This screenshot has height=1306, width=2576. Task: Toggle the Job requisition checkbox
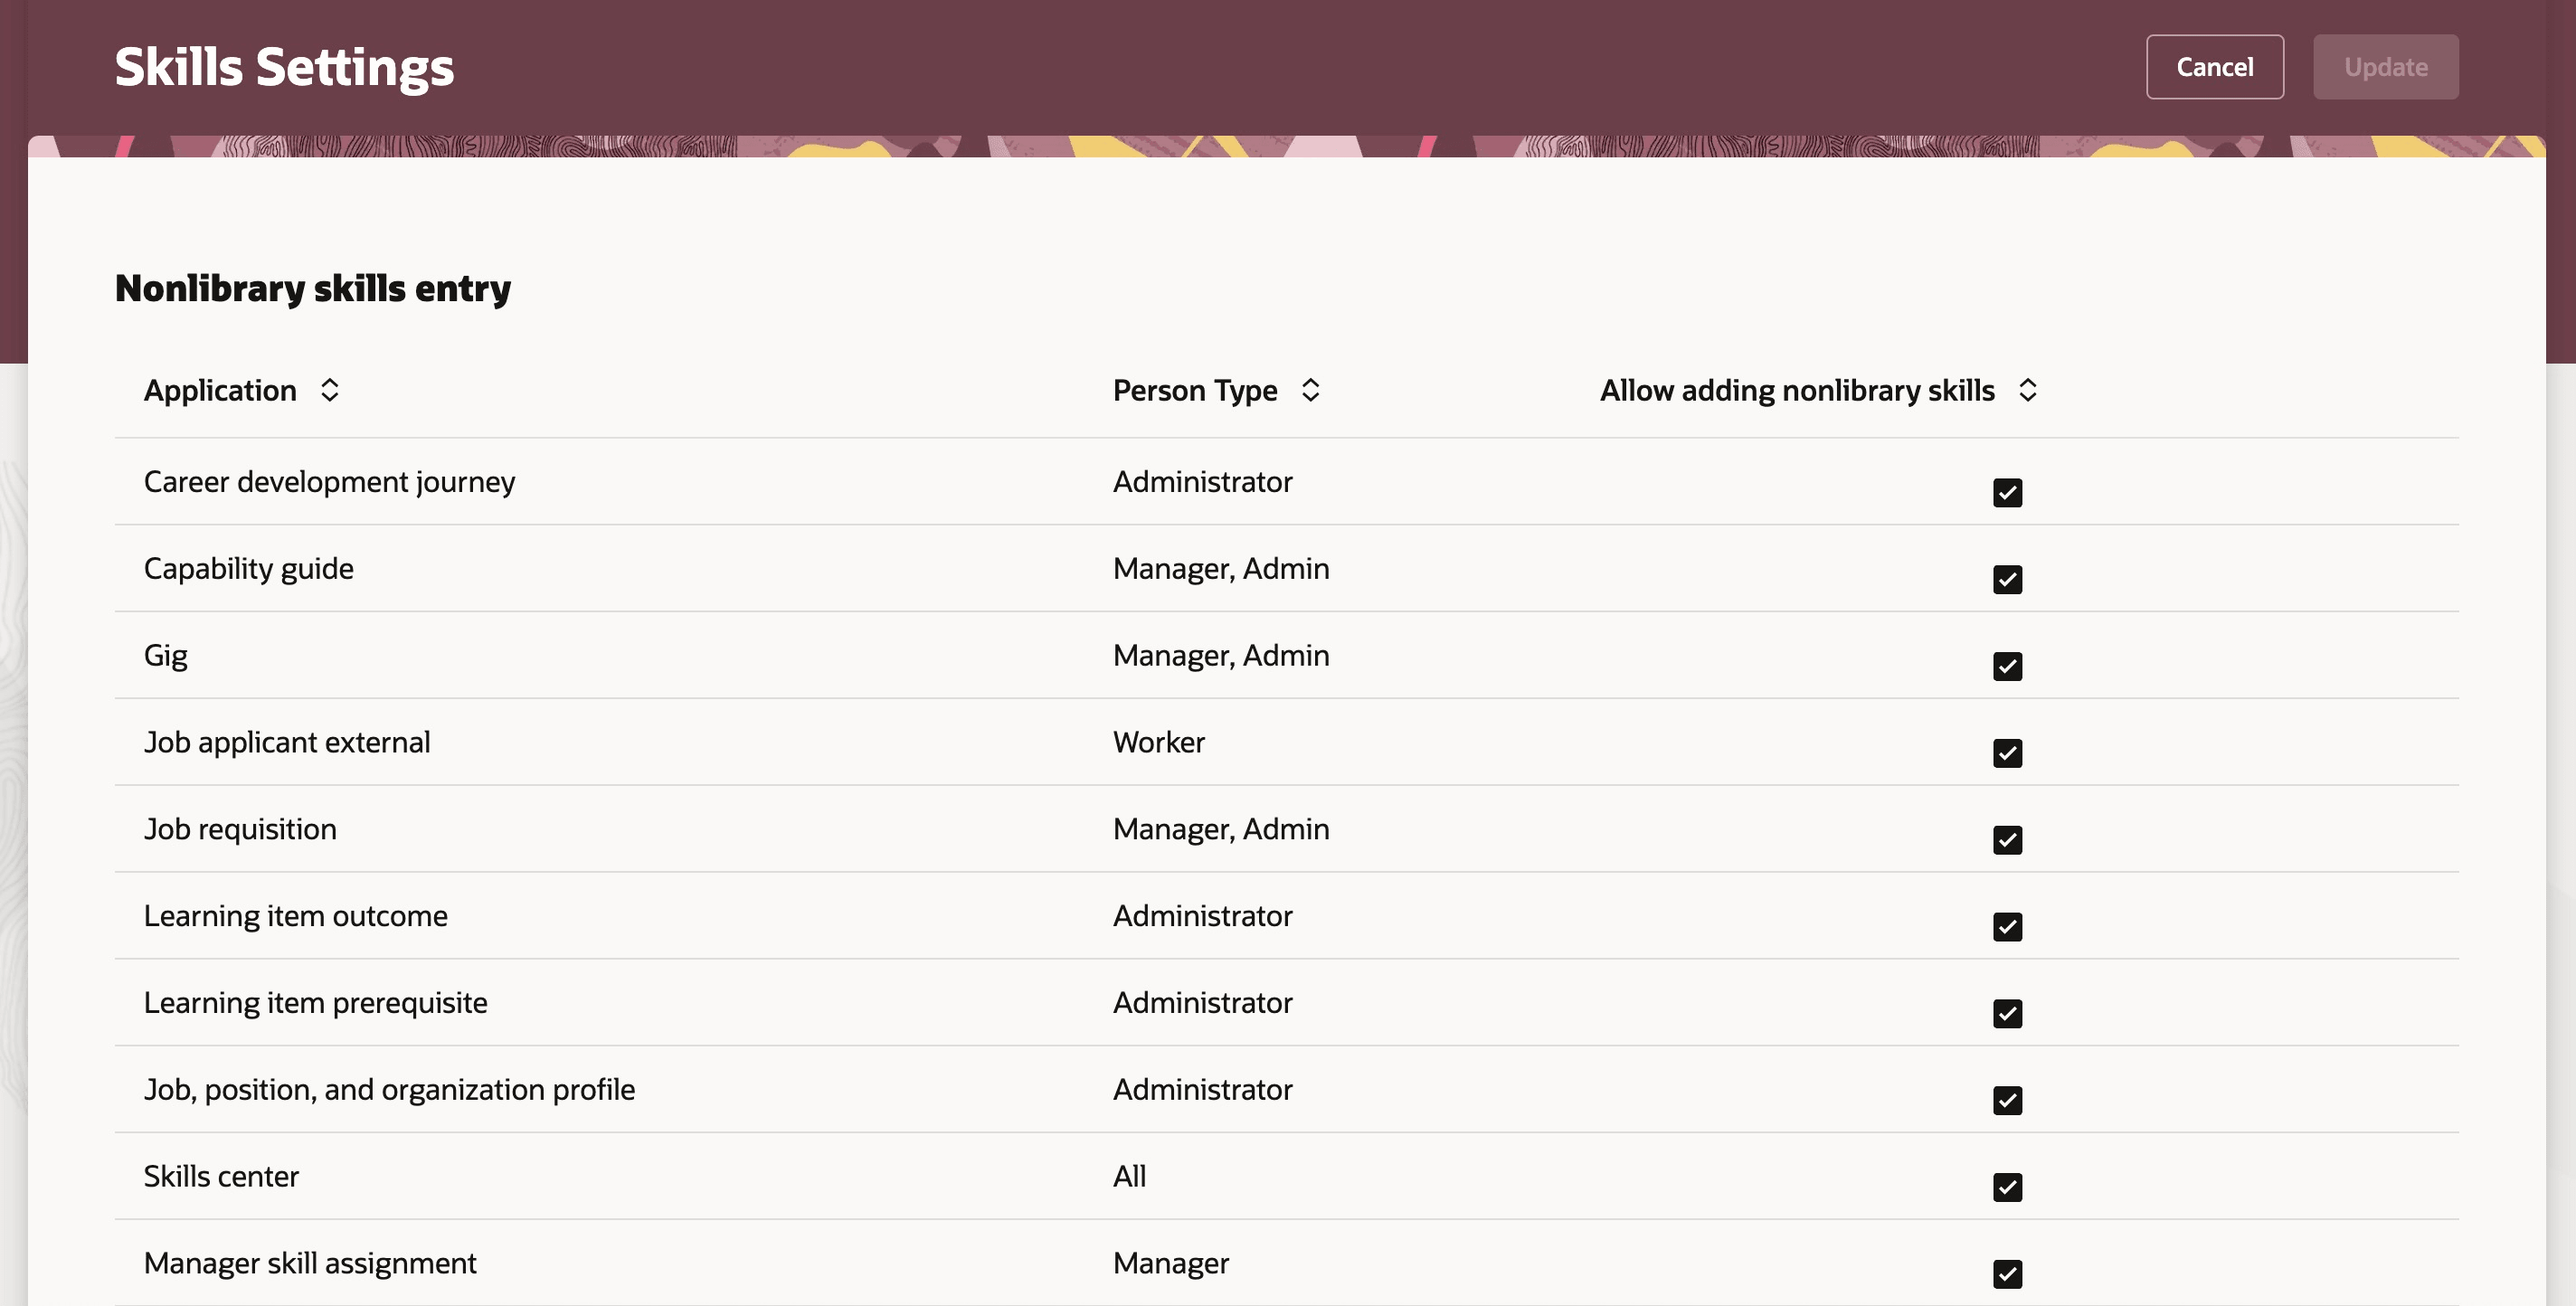click(x=2010, y=840)
